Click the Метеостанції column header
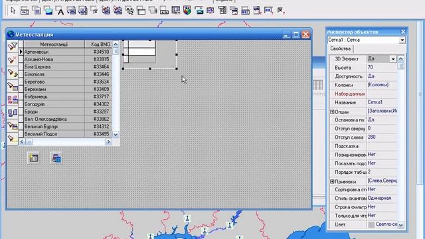Screen dimensions: 425x239 coord(54,44)
